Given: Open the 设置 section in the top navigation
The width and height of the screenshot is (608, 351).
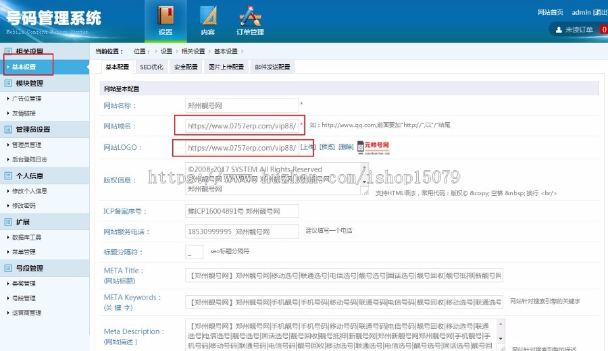Looking at the screenshot, I should pos(166,21).
